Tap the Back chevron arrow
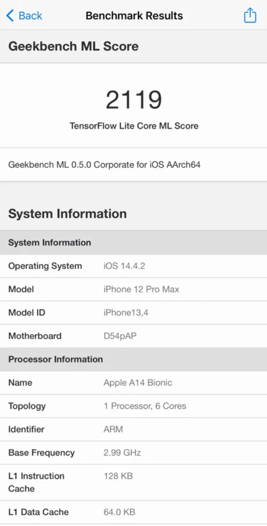This screenshot has height=526, width=267. click(x=10, y=16)
